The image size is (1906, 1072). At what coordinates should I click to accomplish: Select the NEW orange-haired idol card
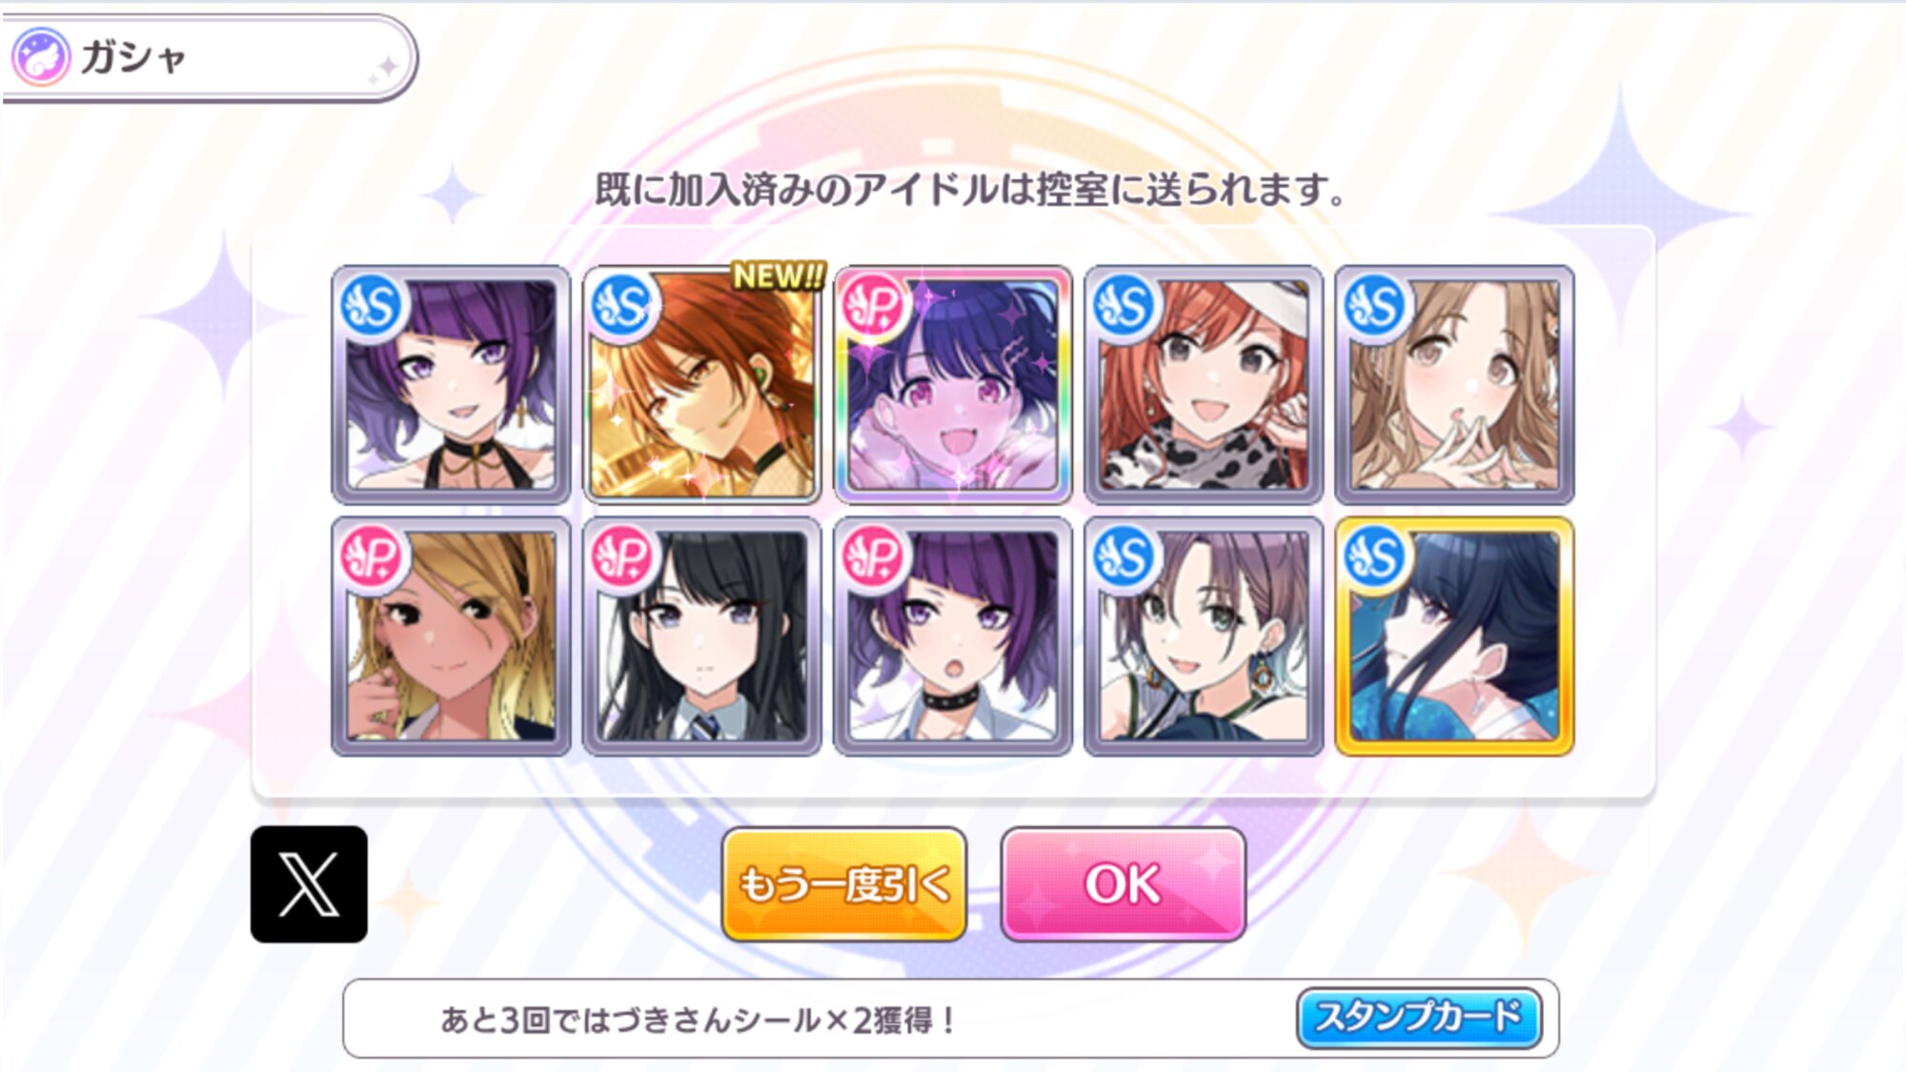pos(701,385)
